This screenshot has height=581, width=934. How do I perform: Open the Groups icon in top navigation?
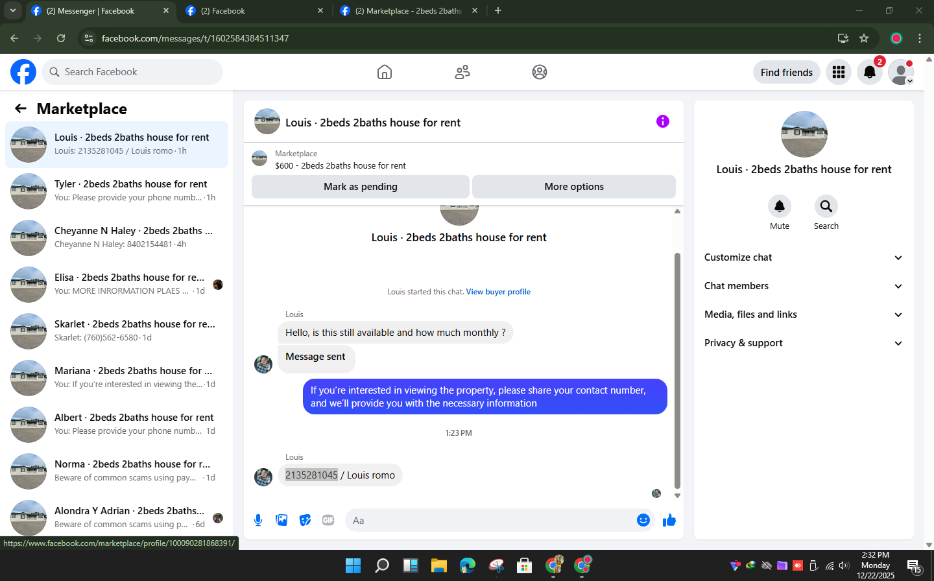[540, 72]
